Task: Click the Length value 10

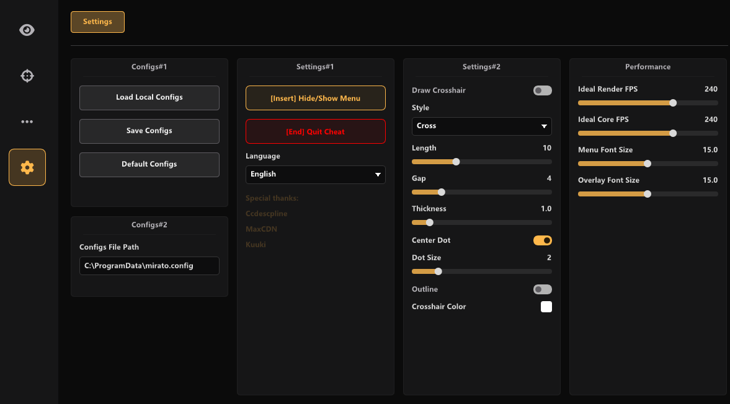Action: (547, 148)
